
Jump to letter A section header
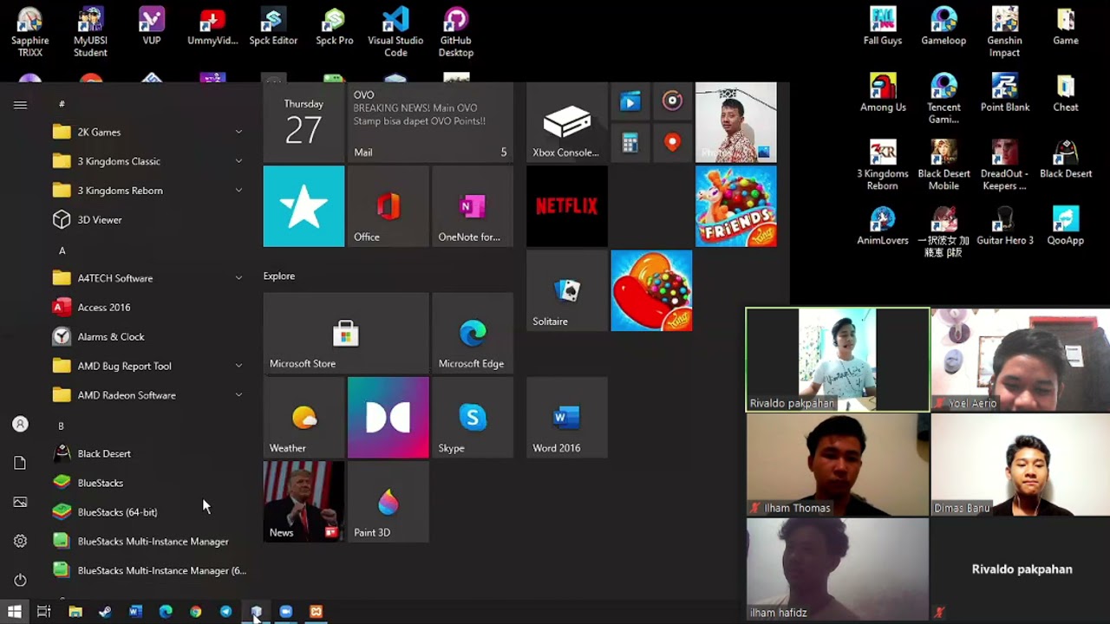coord(62,250)
